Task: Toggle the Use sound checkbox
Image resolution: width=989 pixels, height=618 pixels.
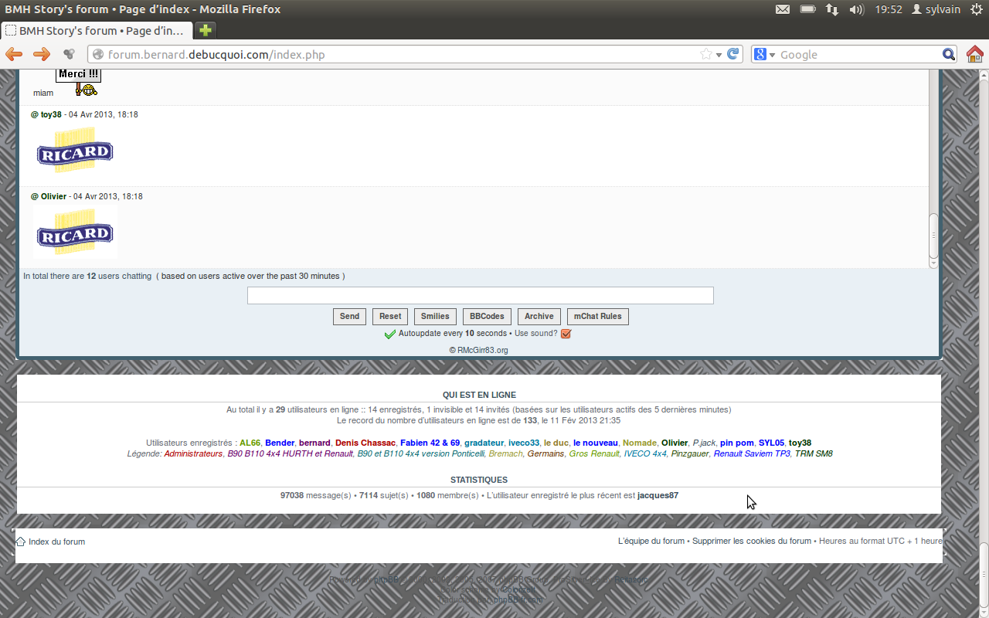Action: (x=566, y=334)
